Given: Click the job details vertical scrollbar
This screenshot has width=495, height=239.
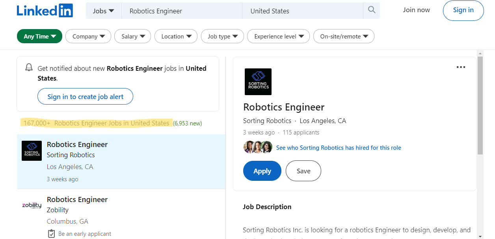Looking at the screenshot, I should (480, 106).
